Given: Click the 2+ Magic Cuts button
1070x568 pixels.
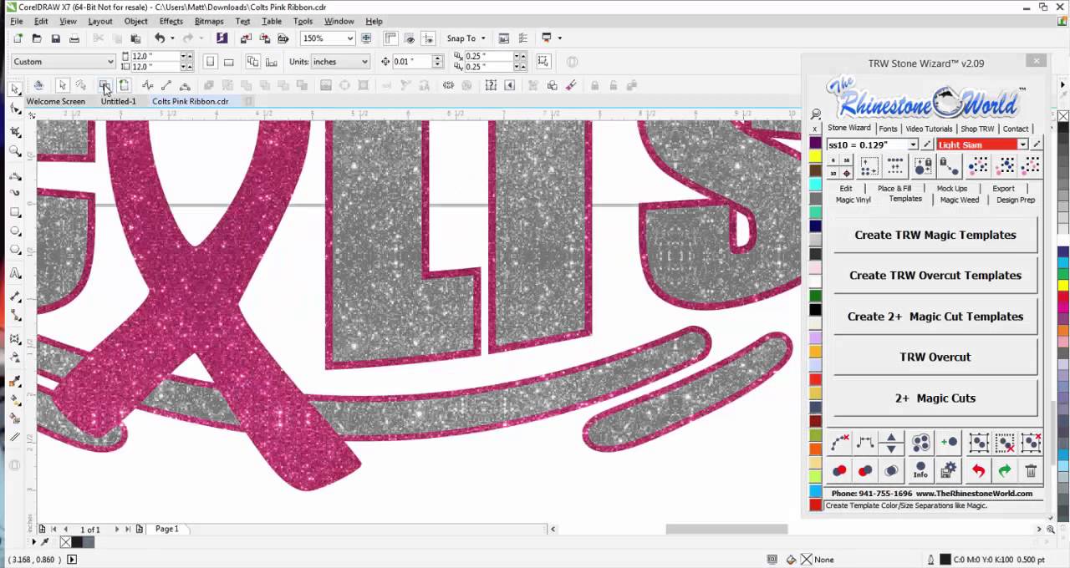Looking at the screenshot, I should [935, 398].
